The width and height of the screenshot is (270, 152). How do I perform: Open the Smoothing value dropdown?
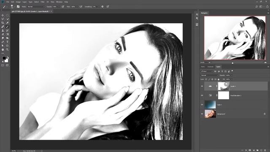tap(98, 7)
